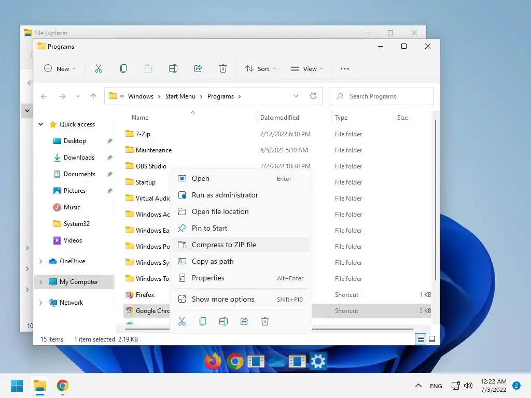Click Delete icon in the context menu
This screenshot has height=398, width=531.
pos(265,321)
